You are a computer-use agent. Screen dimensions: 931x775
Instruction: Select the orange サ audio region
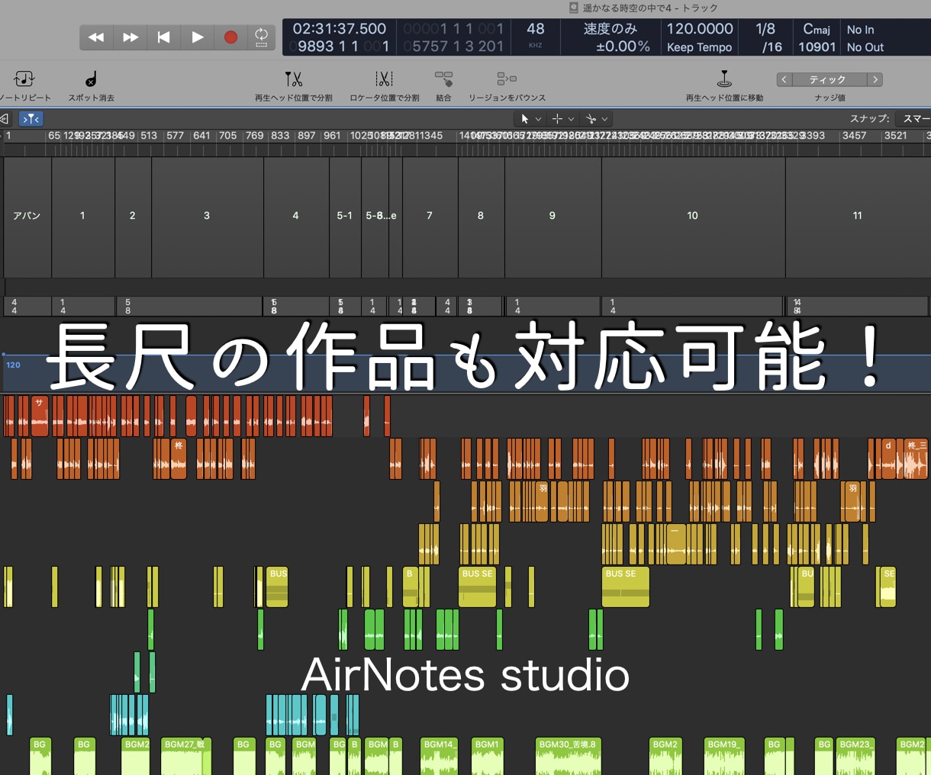tap(39, 416)
